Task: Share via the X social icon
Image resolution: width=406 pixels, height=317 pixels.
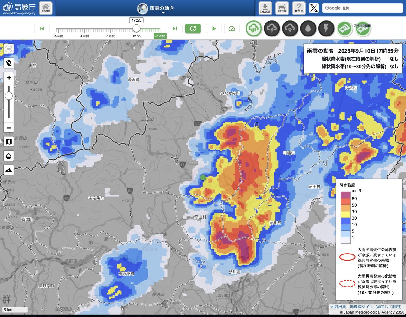Action: 314,8
